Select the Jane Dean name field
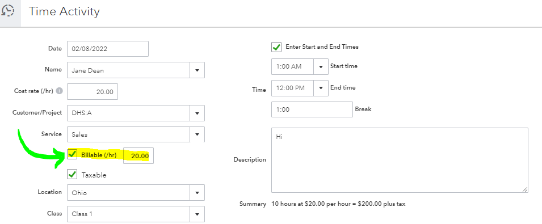Screen dimensions: 542x224 coord(129,70)
